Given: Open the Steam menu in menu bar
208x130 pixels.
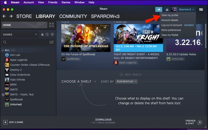Looking at the screenshot, I should click(15, 2).
